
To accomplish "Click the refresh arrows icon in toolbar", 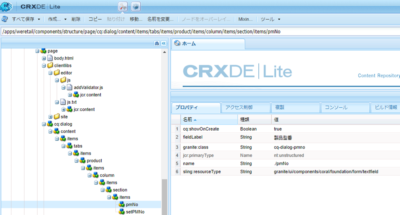I will (x=5, y=19).
